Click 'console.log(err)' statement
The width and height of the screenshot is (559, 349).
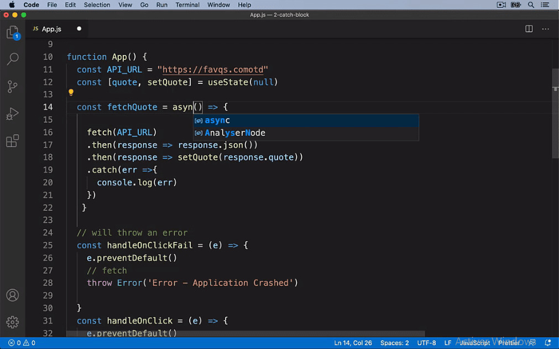click(137, 182)
